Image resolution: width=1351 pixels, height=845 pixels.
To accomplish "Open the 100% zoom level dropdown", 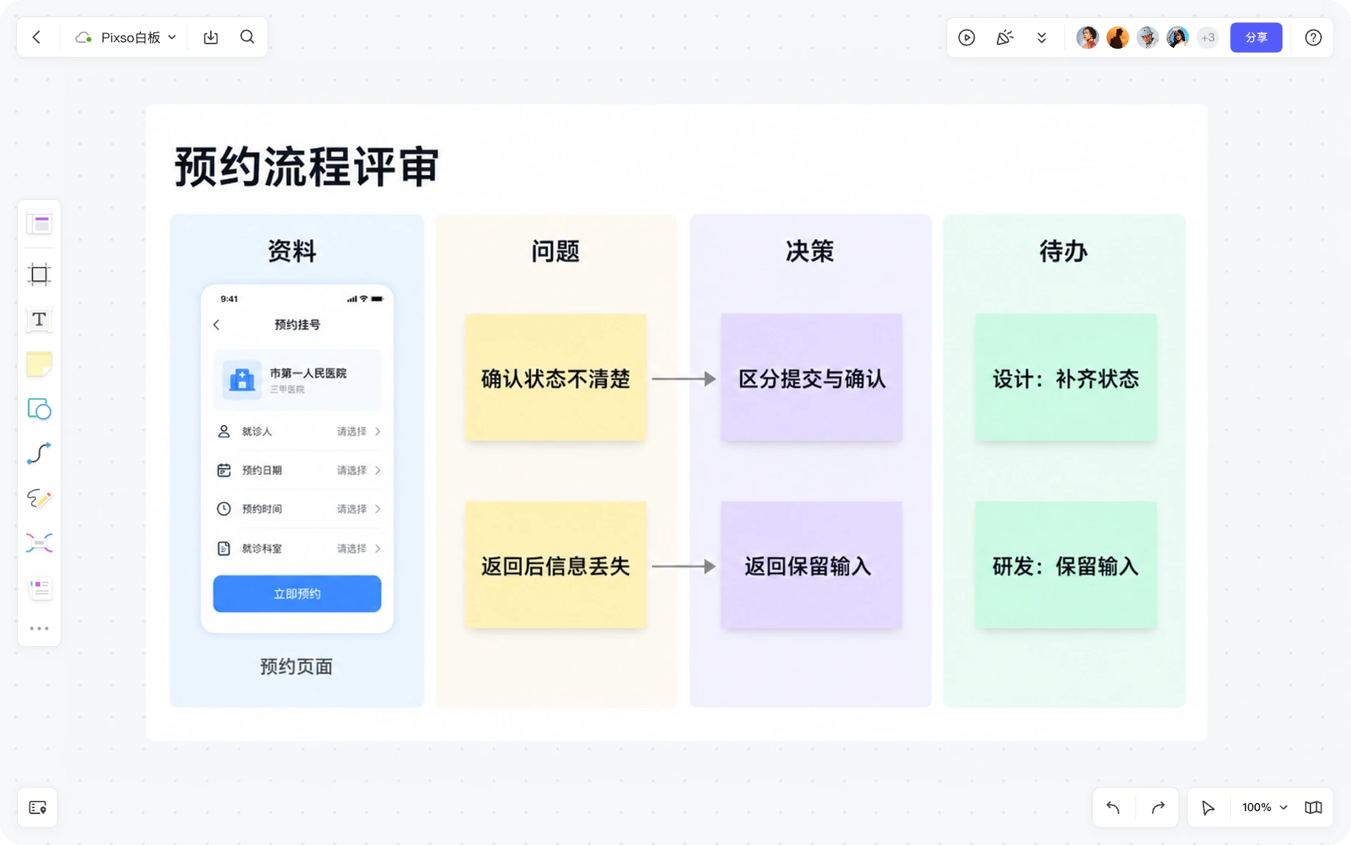I will click(x=1264, y=807).
